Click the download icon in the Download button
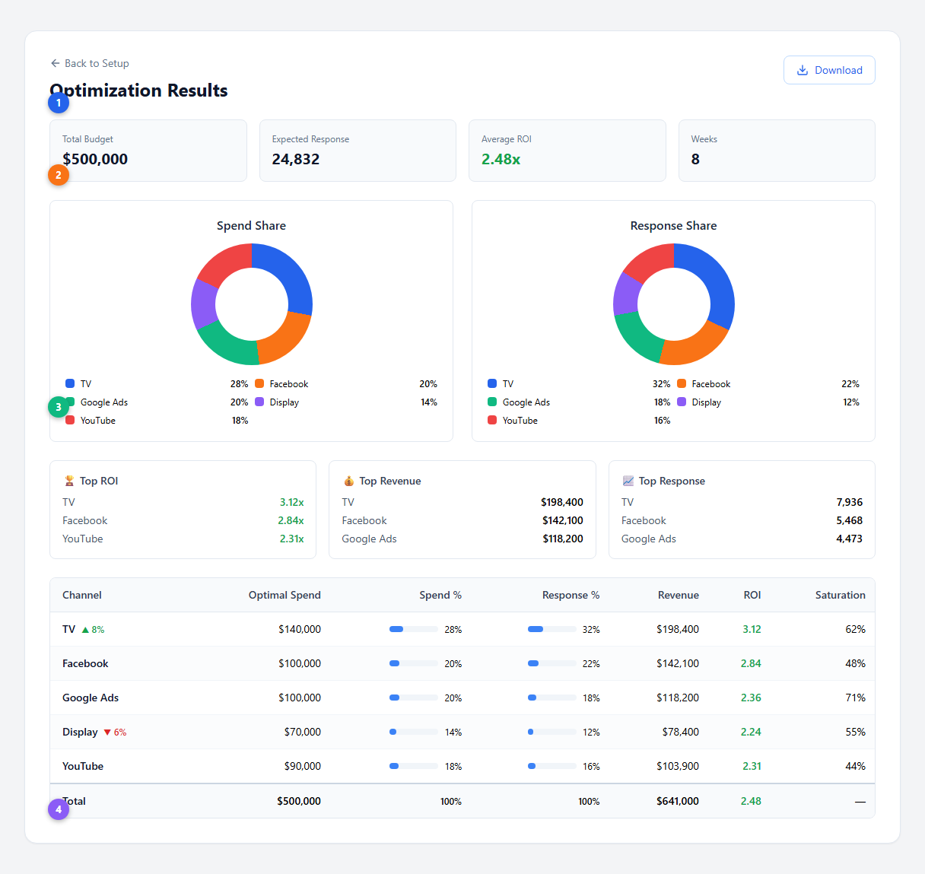The width and height of the screenshot is (925, 874). tap(803, 70)
